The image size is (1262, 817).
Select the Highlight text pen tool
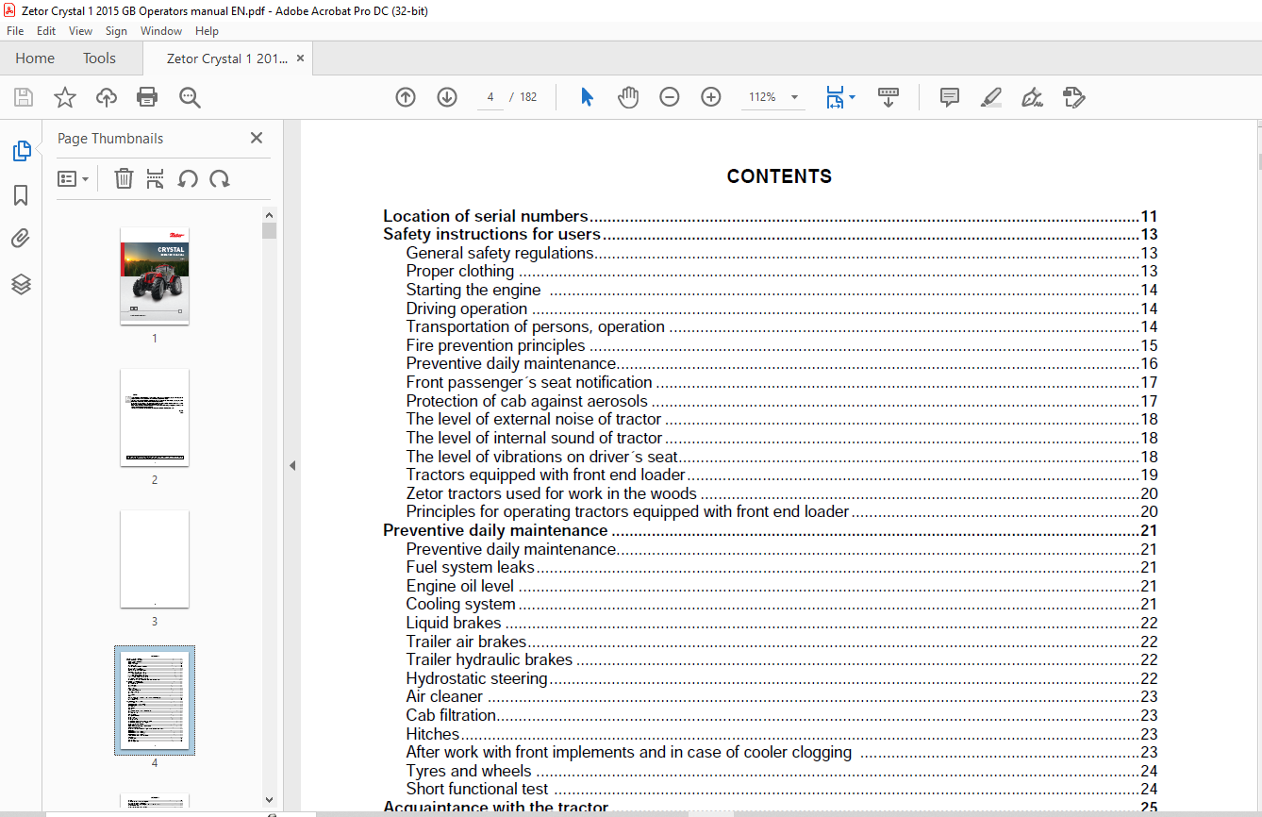point(991,97)
